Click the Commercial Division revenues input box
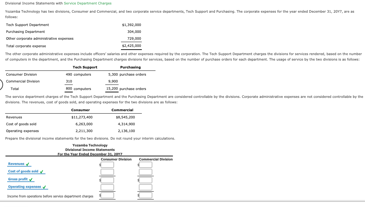365x207 pixels. (146, 165)
